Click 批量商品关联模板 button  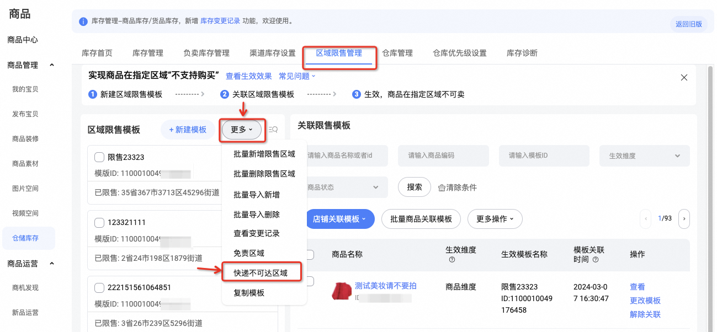pos(422,219)
